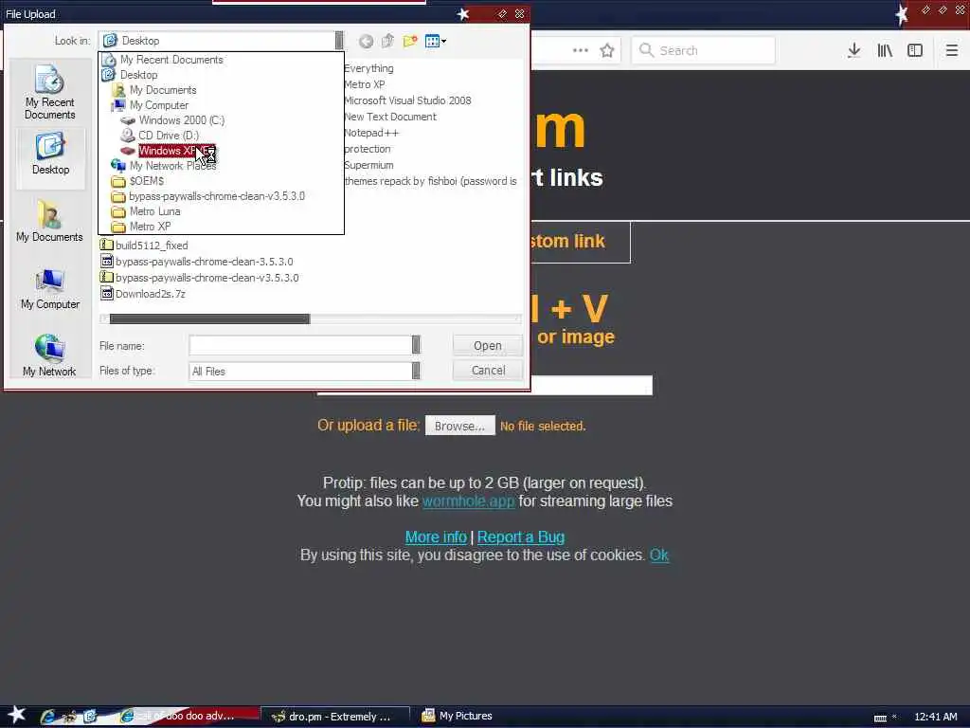Select Supermium item
The height and width of the screenshot is (728, 970).
(368, 165)
